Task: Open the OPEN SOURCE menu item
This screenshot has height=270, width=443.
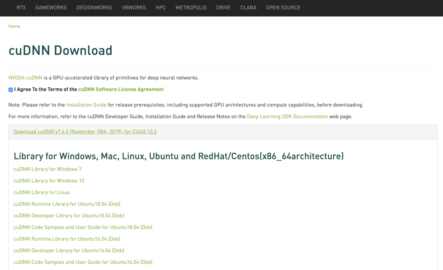Action: 283,7
